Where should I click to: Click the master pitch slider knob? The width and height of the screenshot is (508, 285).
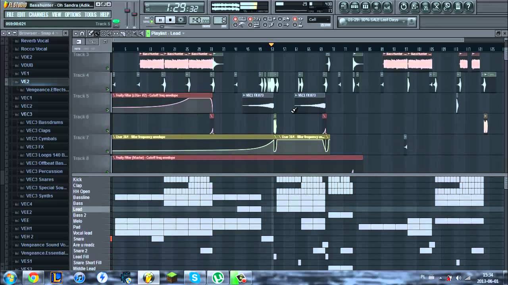pos(134,14)
